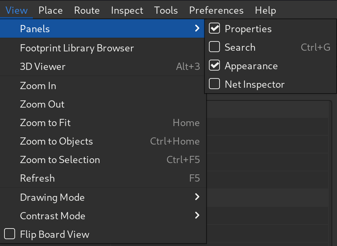
Task: Select Zoom Out menu entry
Action: (x=42, y=104)
